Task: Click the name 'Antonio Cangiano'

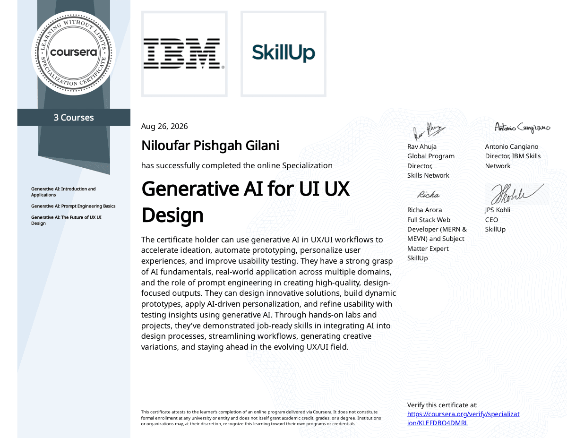Action: point(512,146)
